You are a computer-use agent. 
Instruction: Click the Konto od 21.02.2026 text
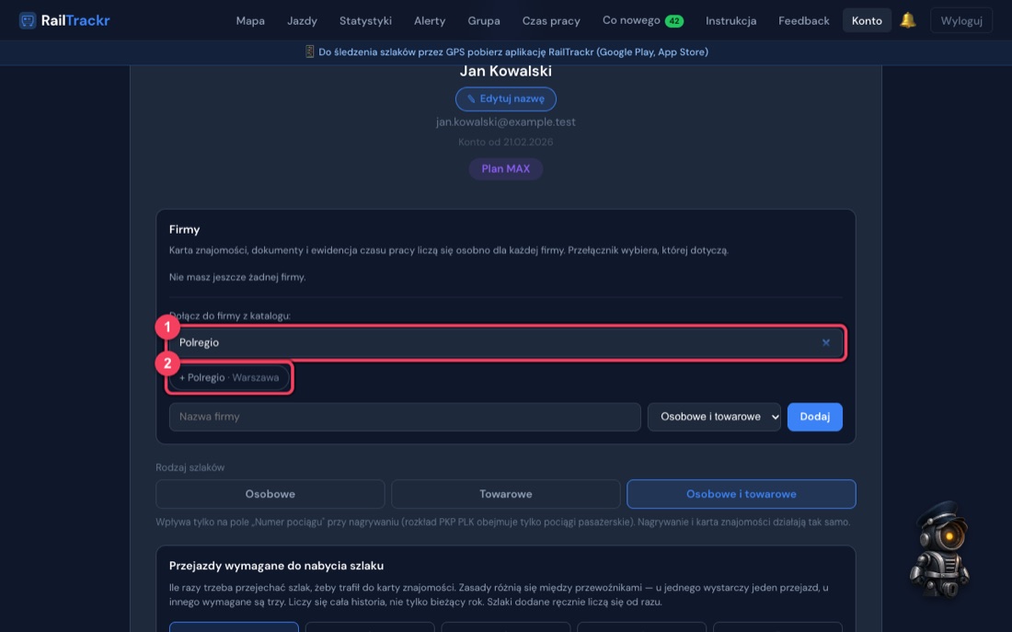click(x=505, y=142)
